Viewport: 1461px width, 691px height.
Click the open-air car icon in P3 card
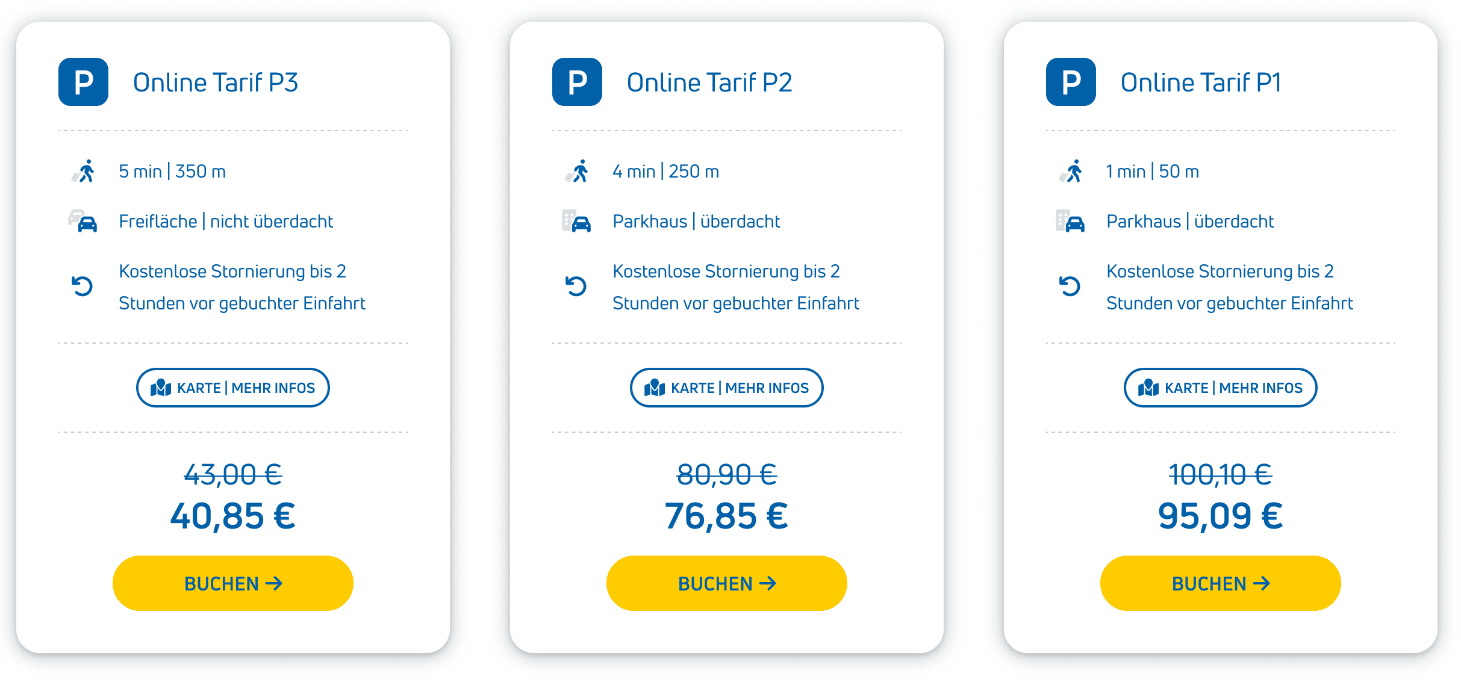[83, 222]
